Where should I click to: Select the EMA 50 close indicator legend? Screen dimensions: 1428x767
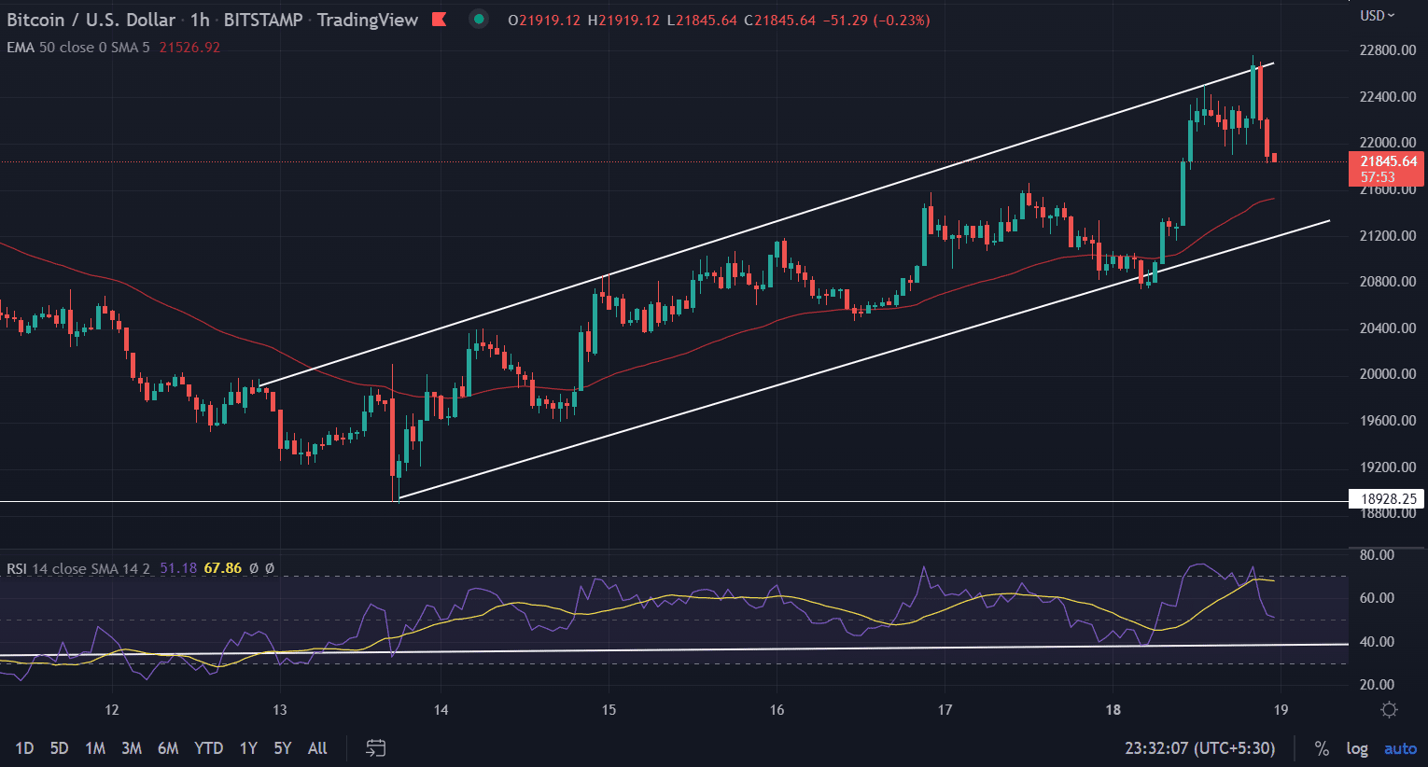[x=77, y=47]
